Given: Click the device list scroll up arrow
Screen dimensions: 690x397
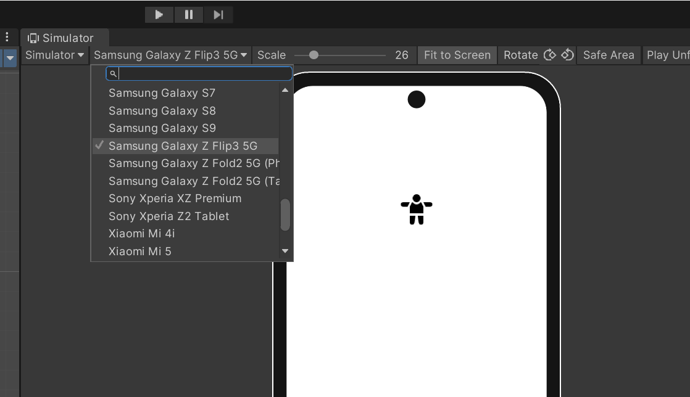Looking at the screenshot, I should (285, 90).
